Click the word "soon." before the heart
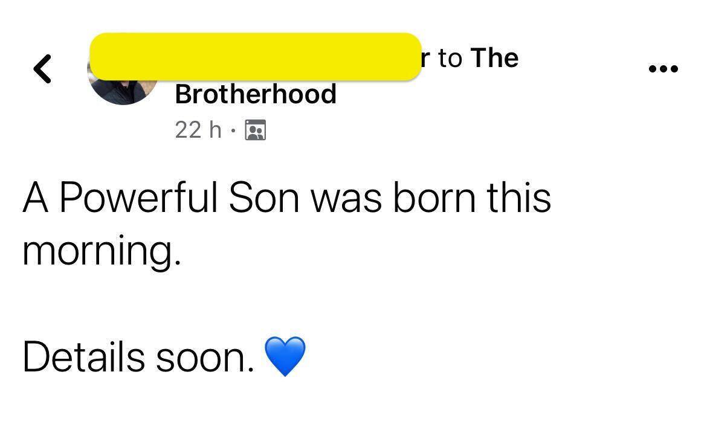The height and width of the screenshot is (427, 707). pyautogui.click(x=205, y=359)
